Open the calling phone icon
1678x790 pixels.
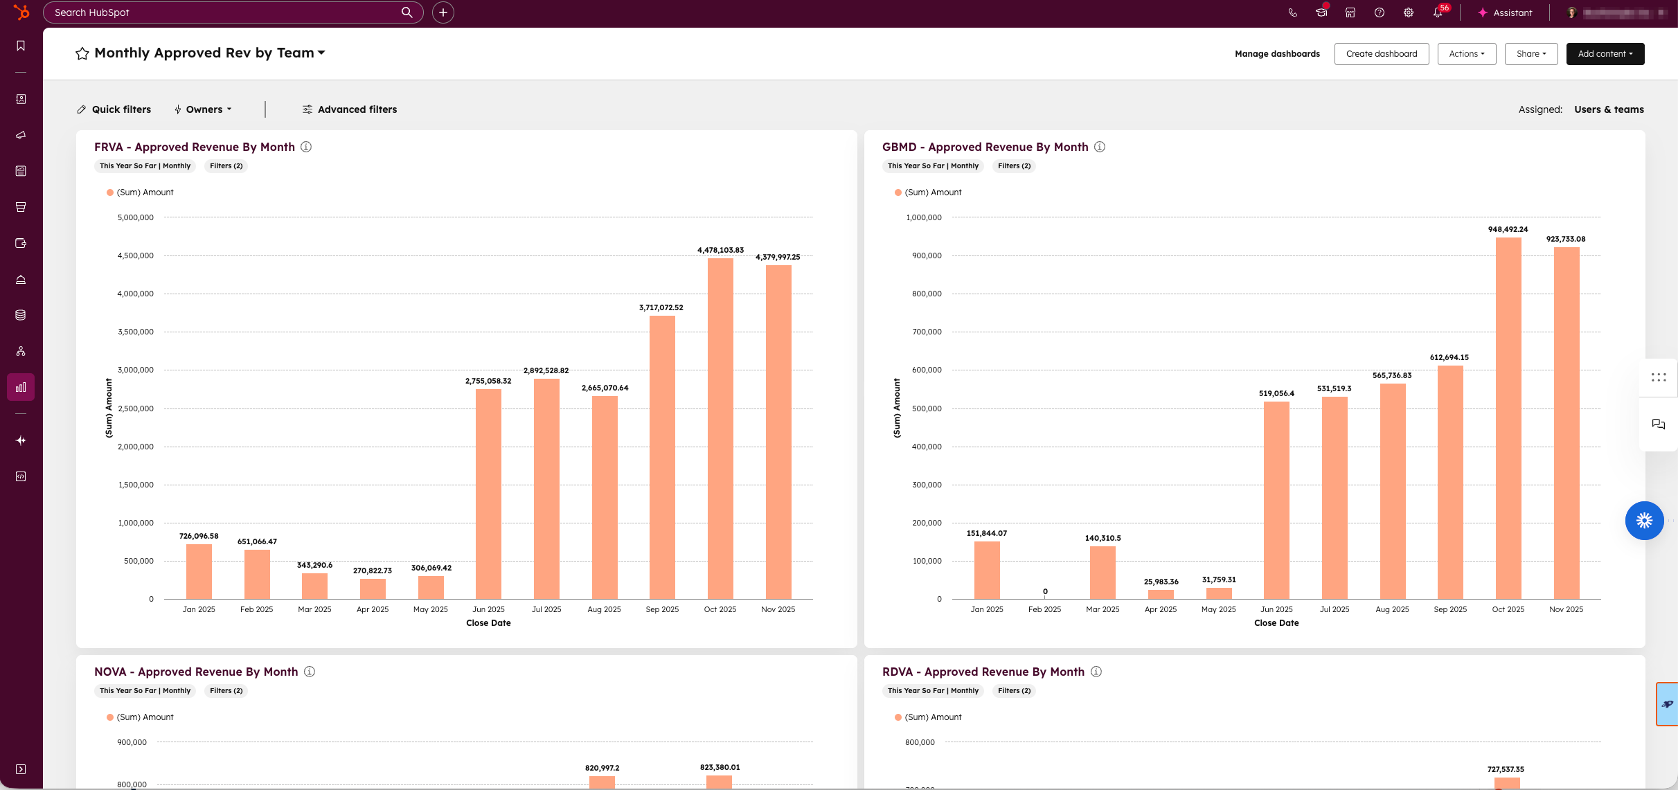1292,12
